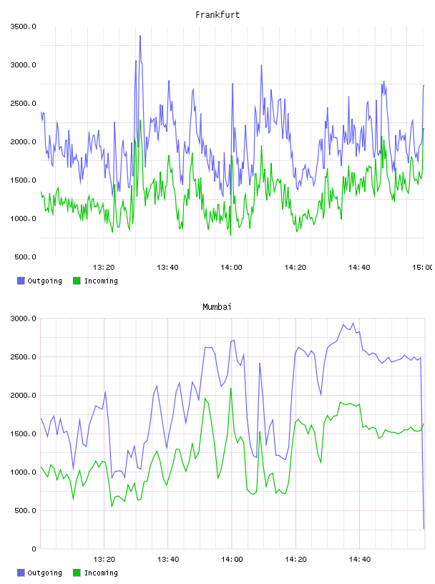
Task: Select the Outgoing legend label under Frankfurt
Action: (44, 281)
